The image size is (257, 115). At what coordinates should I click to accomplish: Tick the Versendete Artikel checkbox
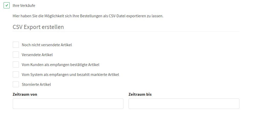coord(16,55)
